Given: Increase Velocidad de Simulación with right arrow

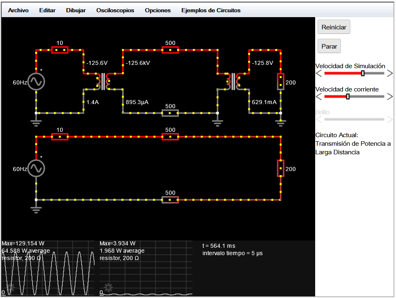Looking at the screenshot, I should coord(390,73).
